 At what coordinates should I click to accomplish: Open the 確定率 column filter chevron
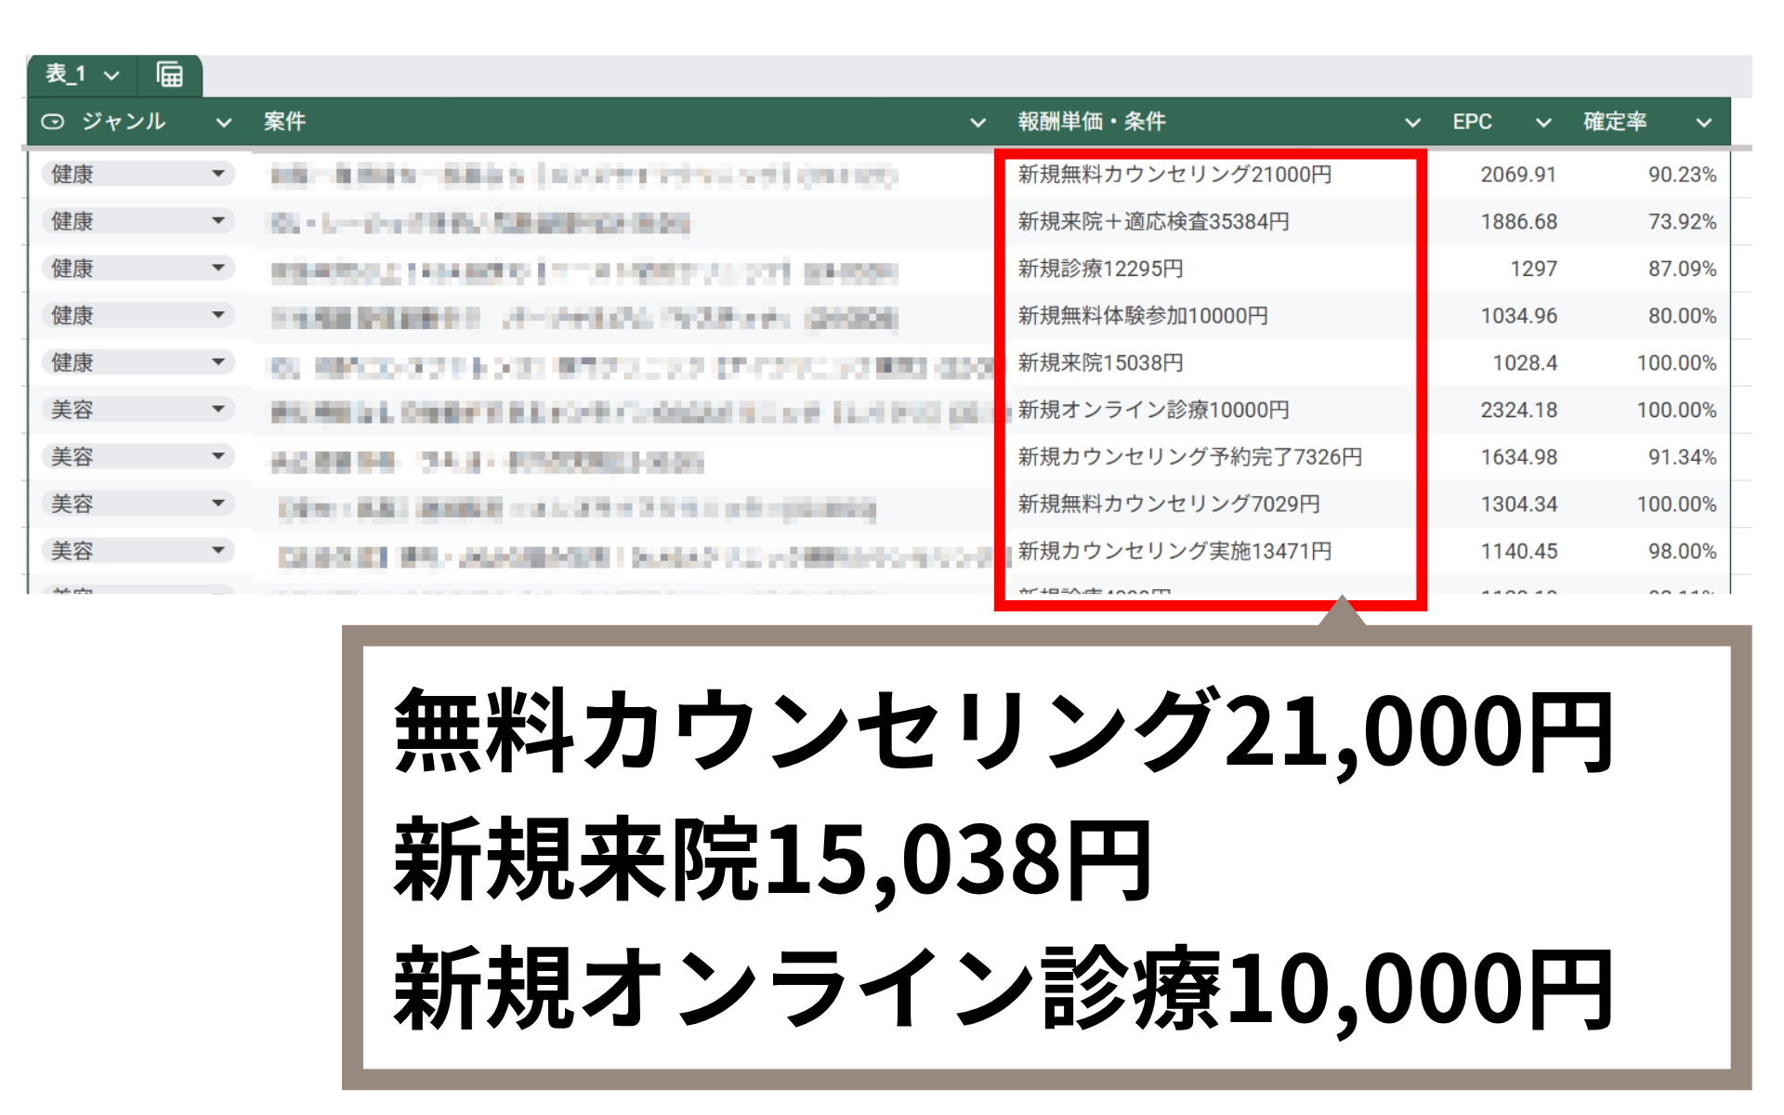[1703, 123]
